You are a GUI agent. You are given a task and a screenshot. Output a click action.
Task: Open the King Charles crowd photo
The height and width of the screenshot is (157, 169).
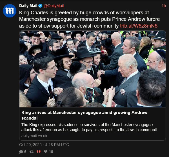coord(92,69)
